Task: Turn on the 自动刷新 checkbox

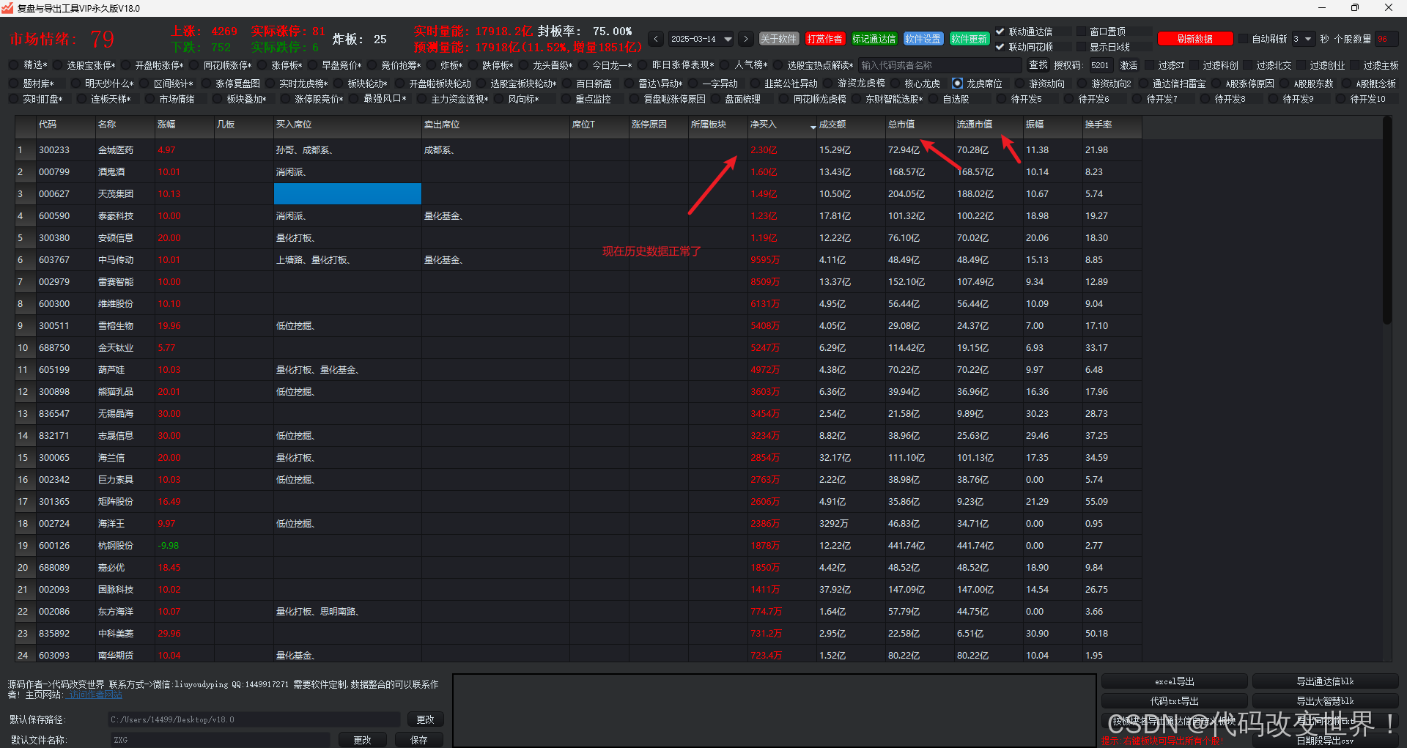Action: click(1244, 39)
